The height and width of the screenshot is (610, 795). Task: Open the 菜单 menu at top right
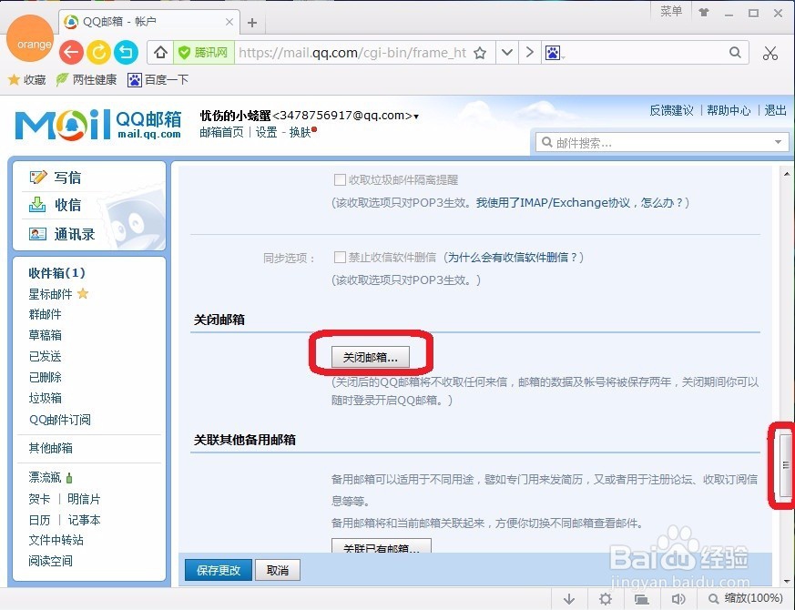pos(671,13)
